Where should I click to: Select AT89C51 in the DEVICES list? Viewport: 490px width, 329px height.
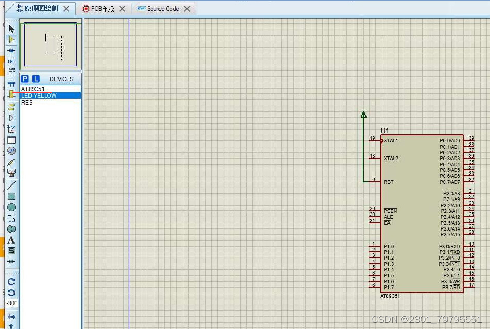coord(50,89)
